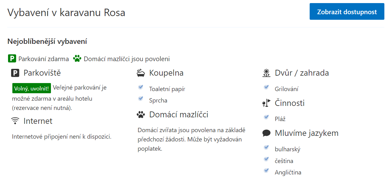The width and height of the screenshot is (389, 180).
Task: Click the checkmark beside Grilování
Action: (266, 87)
